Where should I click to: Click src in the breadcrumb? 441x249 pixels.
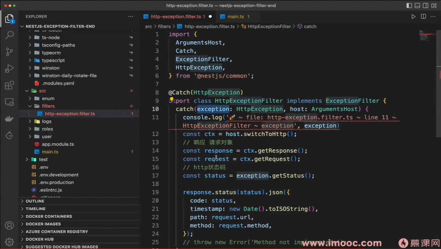click(148, 27)
